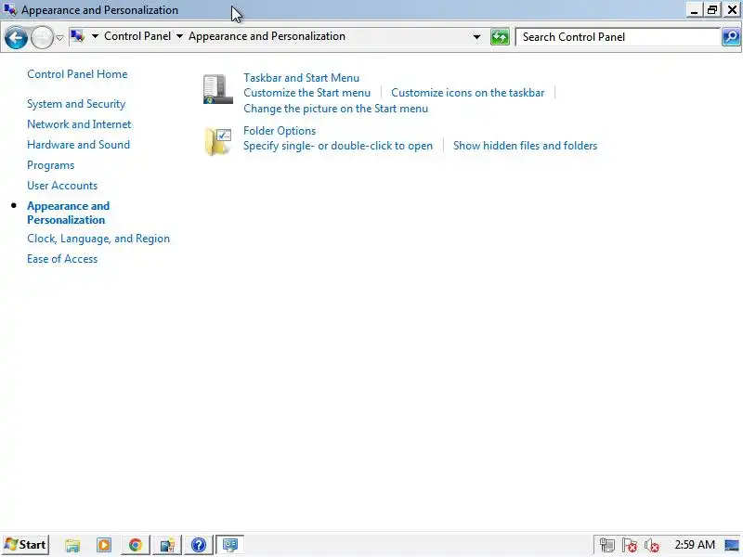Click the muted volume tray icon

(652, 545)
